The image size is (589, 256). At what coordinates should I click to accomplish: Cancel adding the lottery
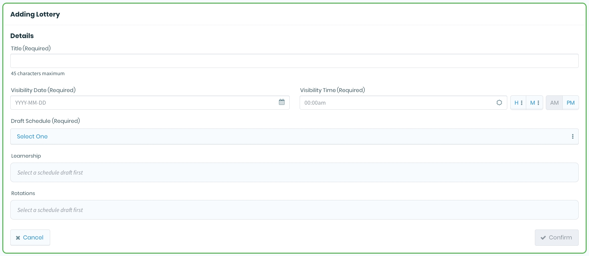point(30,237)
